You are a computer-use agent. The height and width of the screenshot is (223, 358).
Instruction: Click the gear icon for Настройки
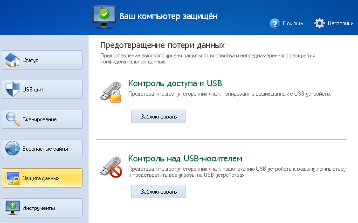click(x=319, y=23)
